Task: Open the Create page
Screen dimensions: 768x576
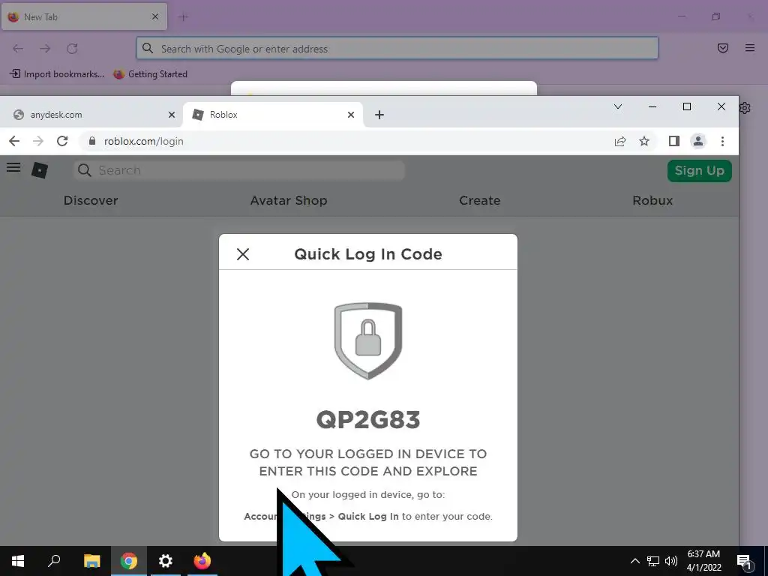Action: [479, 200]
